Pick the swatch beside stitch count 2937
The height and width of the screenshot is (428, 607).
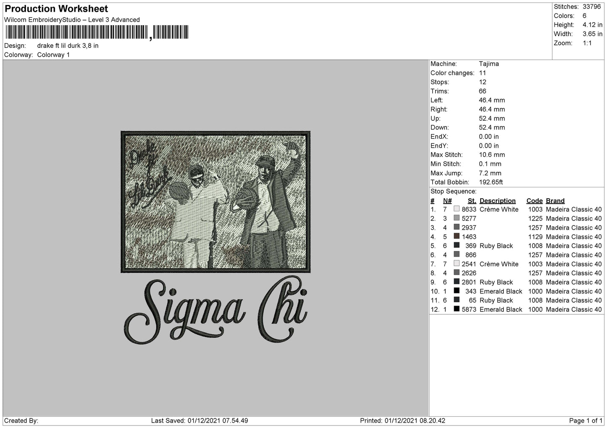click(457, 228)
